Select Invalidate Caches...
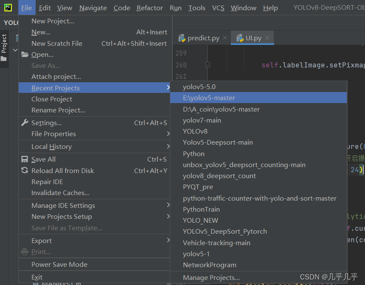Image resolution: width=365 pixels, height=285 pixels. click(94, 193)
